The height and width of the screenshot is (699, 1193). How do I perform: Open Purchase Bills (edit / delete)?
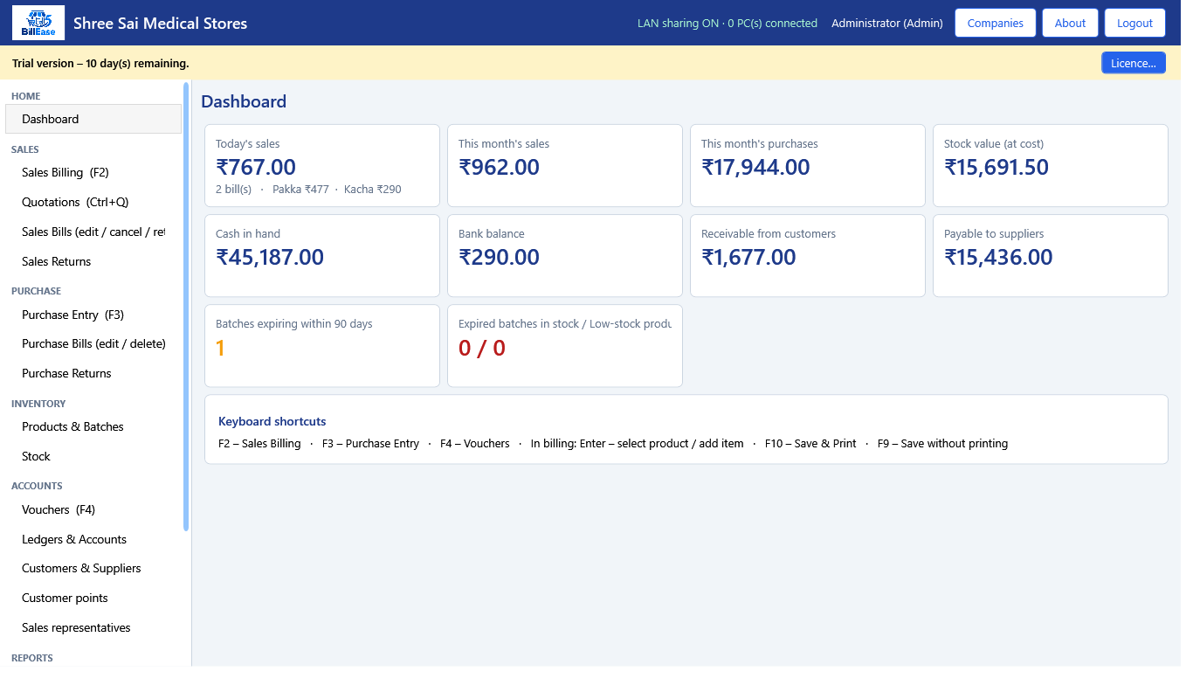pyautogui.click(x=93, y=343)
